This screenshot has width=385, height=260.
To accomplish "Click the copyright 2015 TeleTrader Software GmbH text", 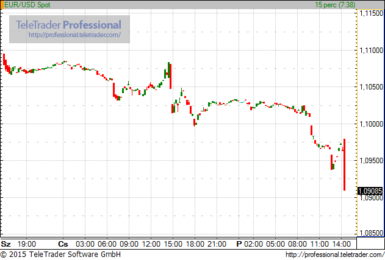I will (x=60, y=255).
